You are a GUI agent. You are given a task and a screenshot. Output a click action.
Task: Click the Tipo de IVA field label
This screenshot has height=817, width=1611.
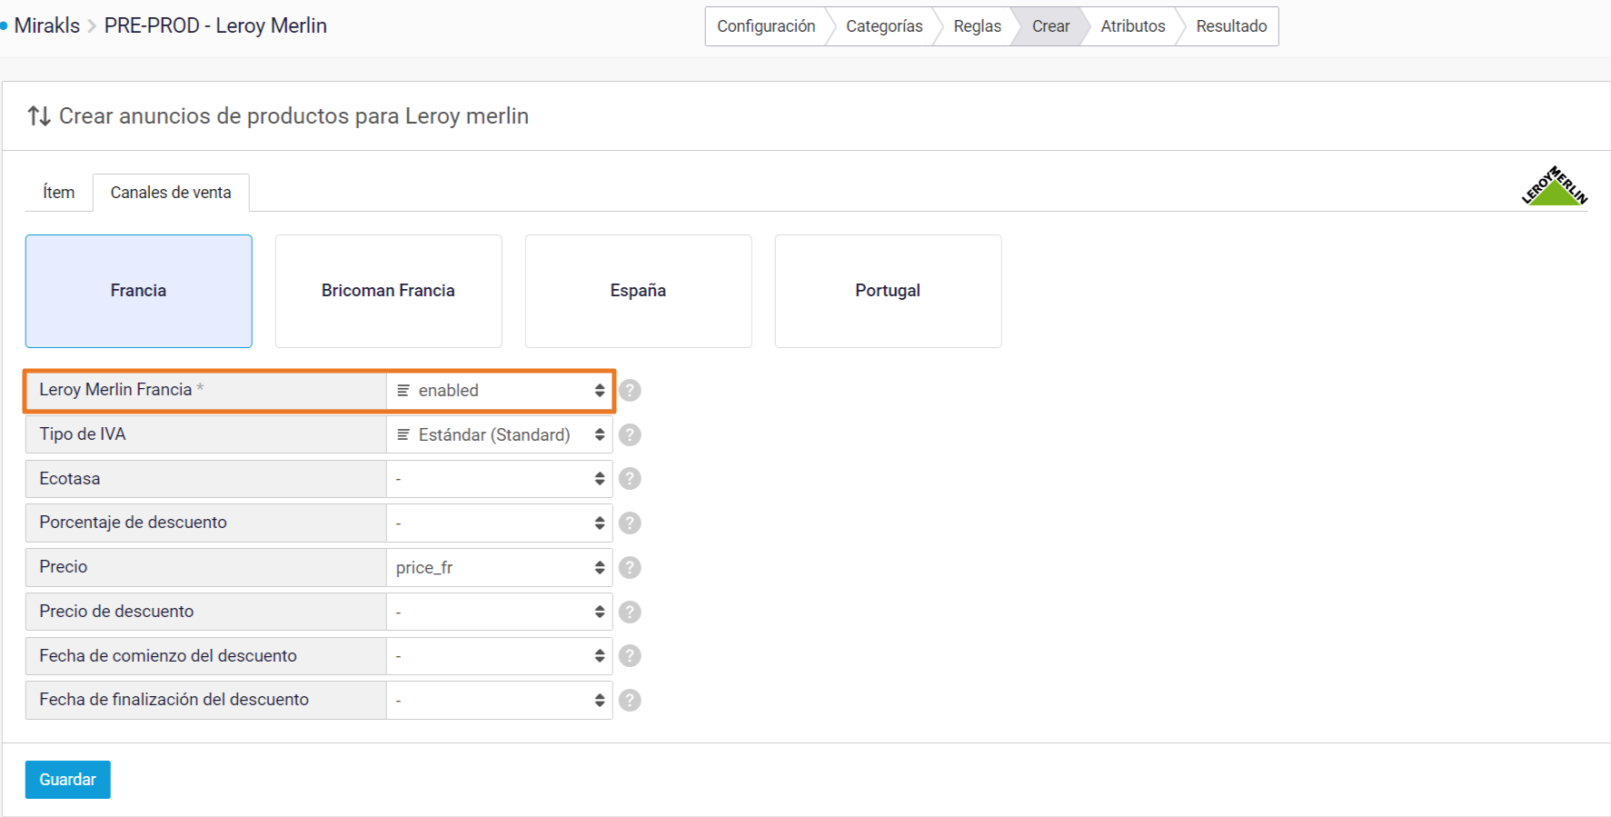83,434
